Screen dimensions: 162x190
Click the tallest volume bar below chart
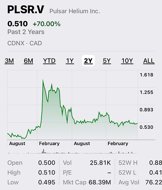[x=44, y=151]
